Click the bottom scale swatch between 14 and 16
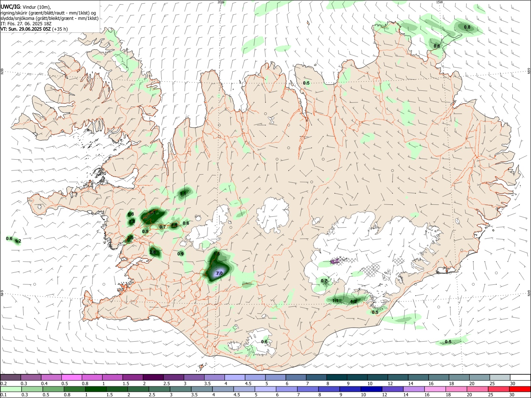The height and width of the screenshot is (398, 531). (x=414, y=389)
